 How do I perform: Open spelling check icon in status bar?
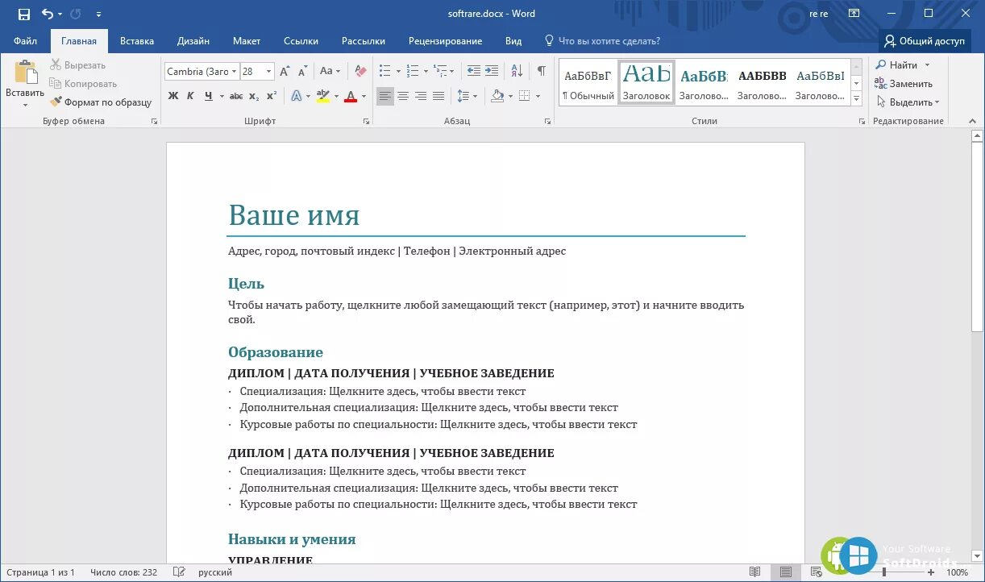pyautogui.click(x=180, y=572)
